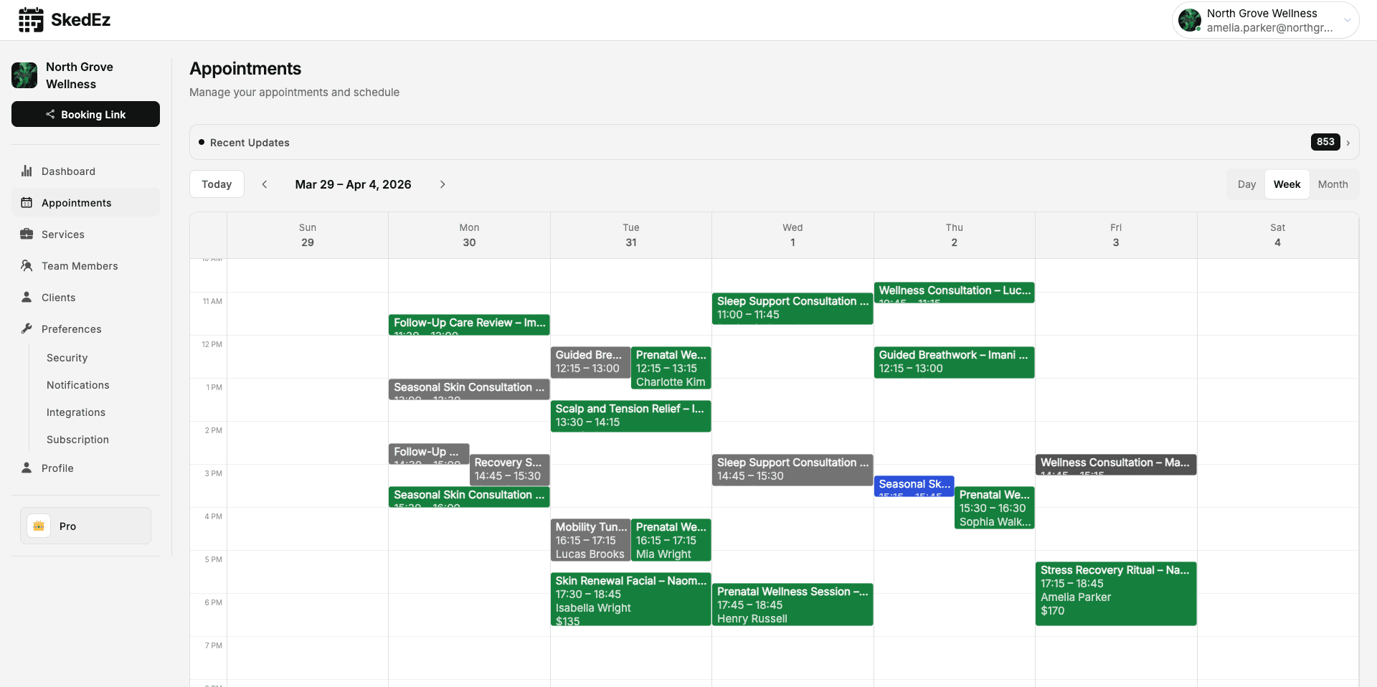The height and width of the screenshot is (687, 1377).
Task: Open the Notifications preferences submenu item
Action: pyautogui.click(x=78, y=385)
